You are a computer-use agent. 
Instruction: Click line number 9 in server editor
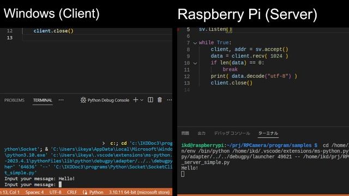[x=188, y=56]
